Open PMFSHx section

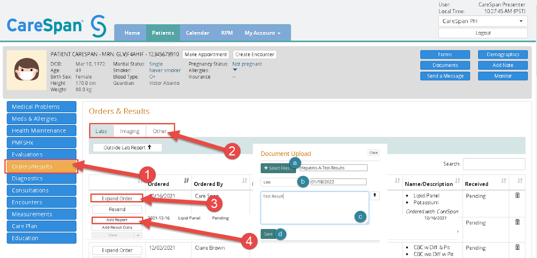[42, 143]
